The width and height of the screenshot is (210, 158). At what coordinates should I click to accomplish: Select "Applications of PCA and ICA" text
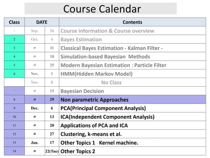pyautogui.click(x=94, y=125)
